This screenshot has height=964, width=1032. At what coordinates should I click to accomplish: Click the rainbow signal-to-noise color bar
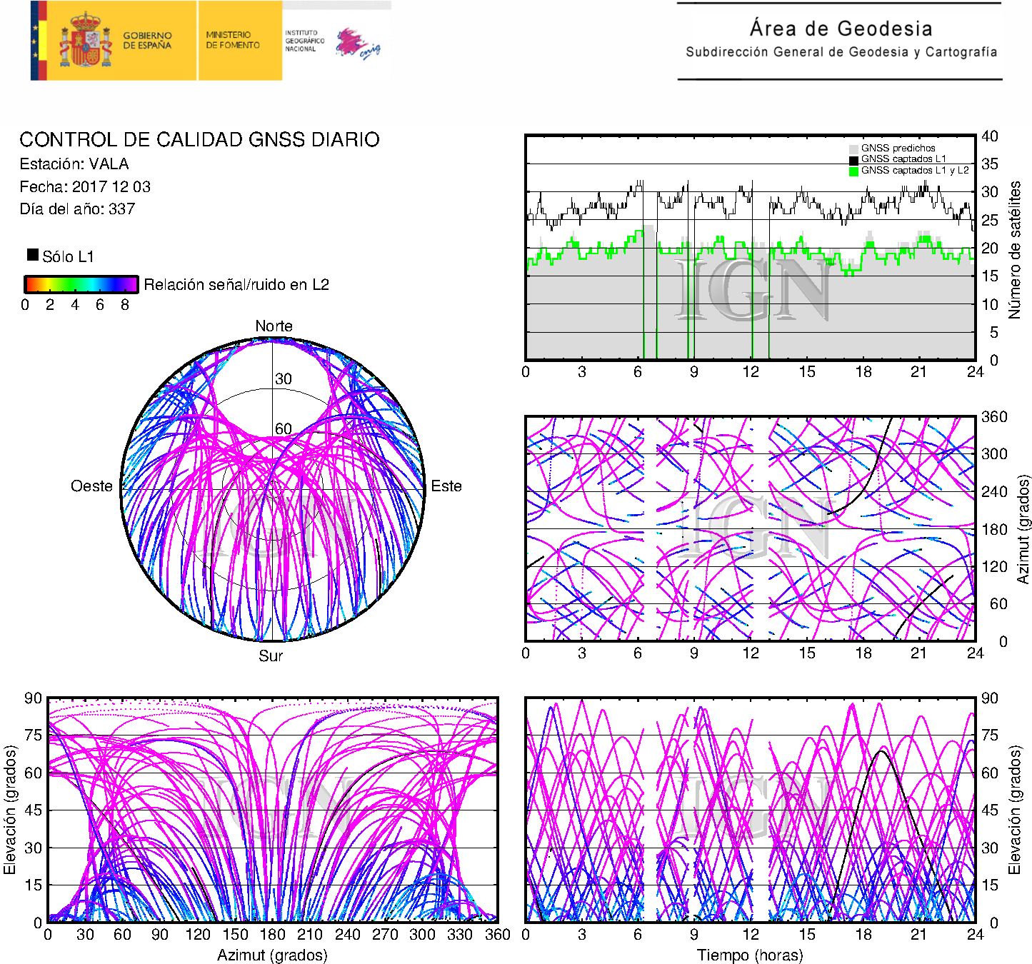(81, 284)
